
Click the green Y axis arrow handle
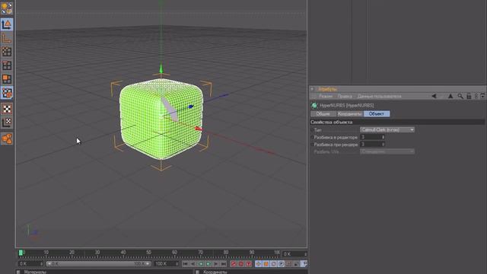point(161,68)
